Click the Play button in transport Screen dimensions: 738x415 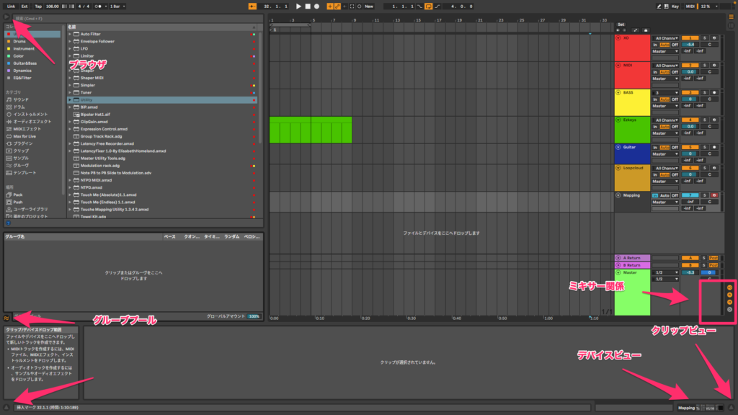pyautogui.click(x=299, y=6)
